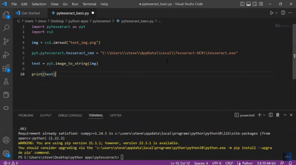Open the Extensions view icon
Image resolution: width=296 pixels, height=165 pixels.
tap(6, 68)
